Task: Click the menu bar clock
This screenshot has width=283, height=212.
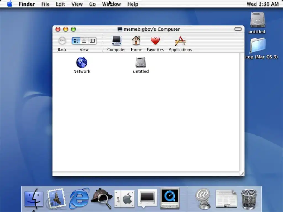Action: 263,4
